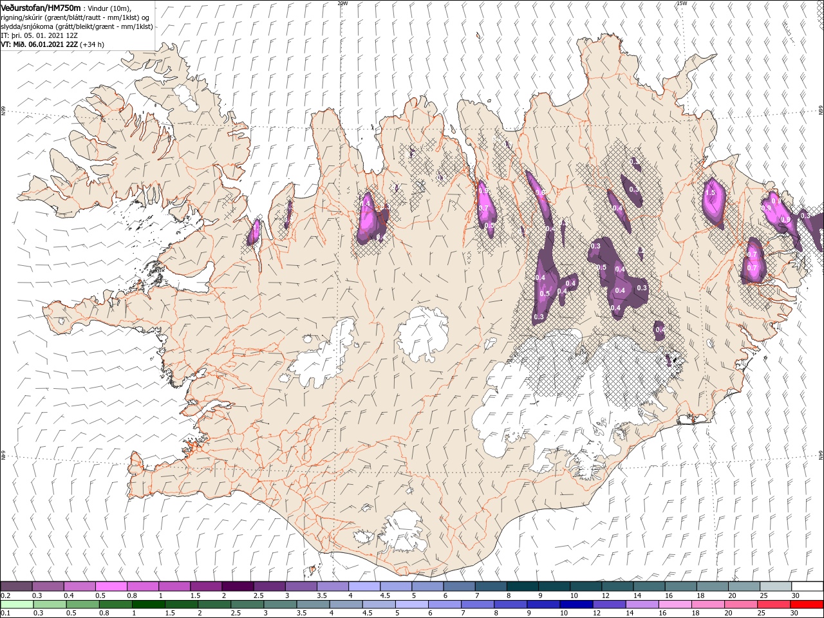Screen dimensions: 824x618
Task: Click the 'VT: Mið. 06.01.2021 22Z' valid time
Action: pyautogui.click(x=52, y=44)
